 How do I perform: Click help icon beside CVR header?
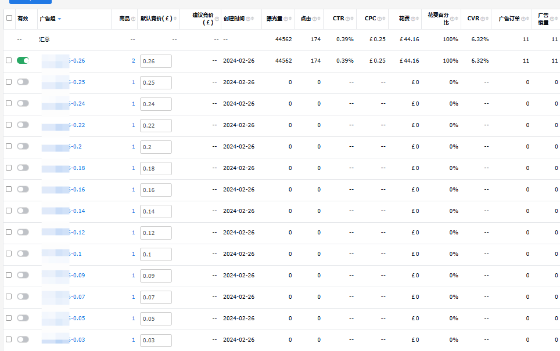coord(483,19)
